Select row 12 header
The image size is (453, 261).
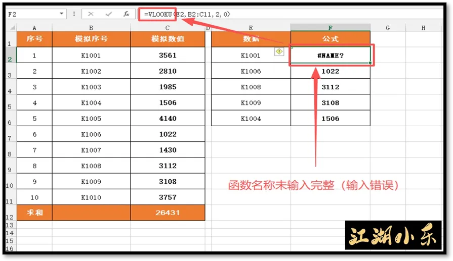(x=11, y=213)
